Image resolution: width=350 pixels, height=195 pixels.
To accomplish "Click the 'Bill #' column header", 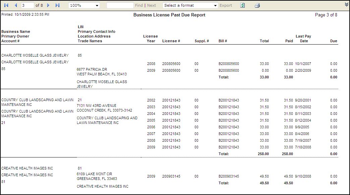I will pyautogui.click(x=223, y=41).
